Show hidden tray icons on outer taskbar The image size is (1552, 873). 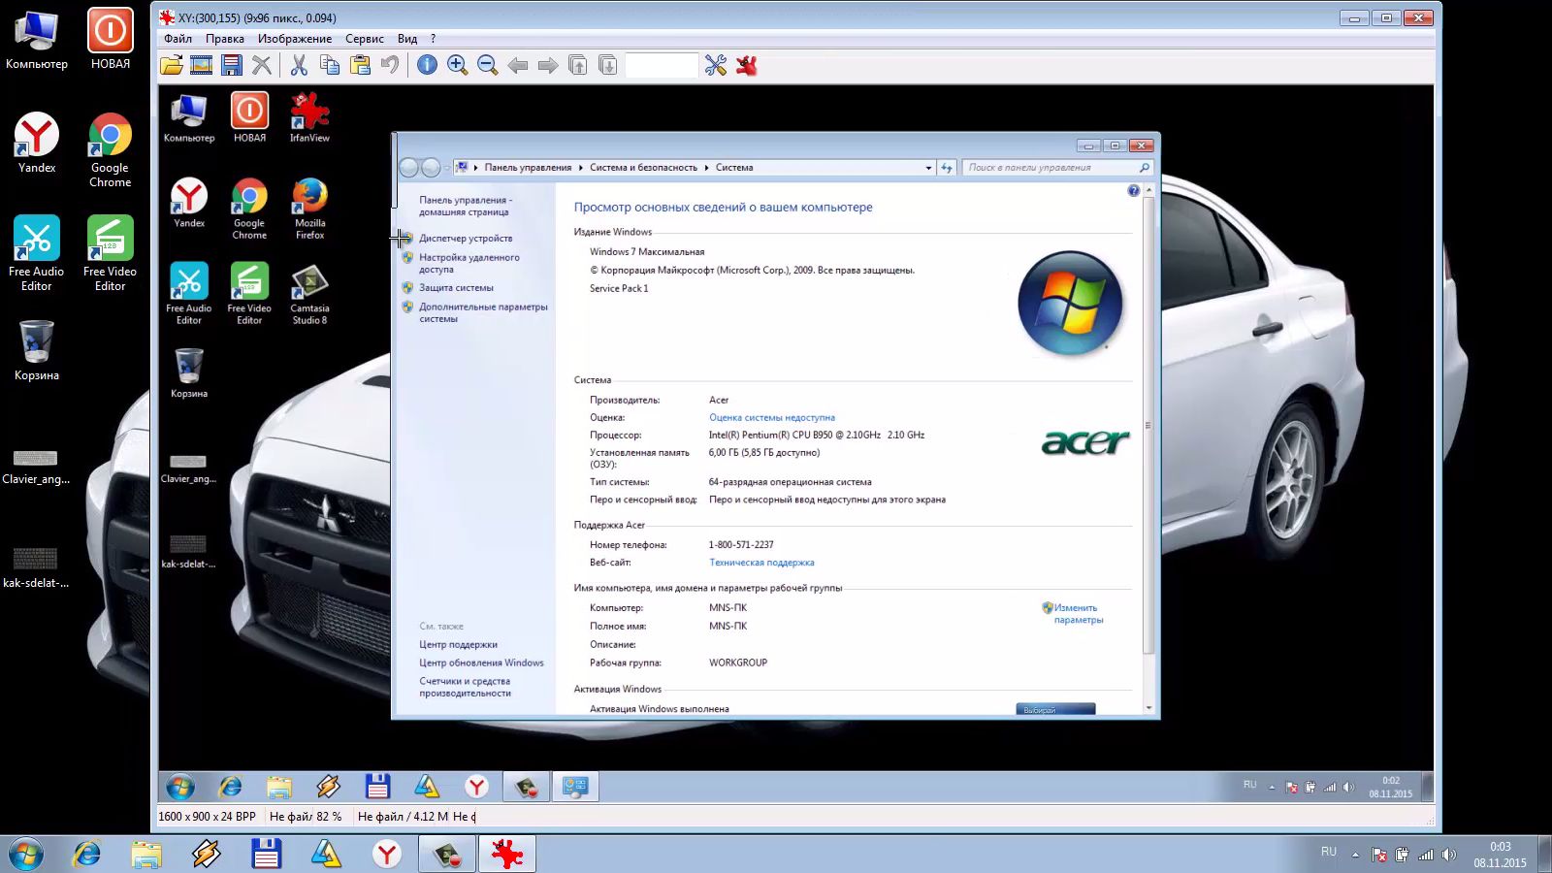pos(1355,856)
